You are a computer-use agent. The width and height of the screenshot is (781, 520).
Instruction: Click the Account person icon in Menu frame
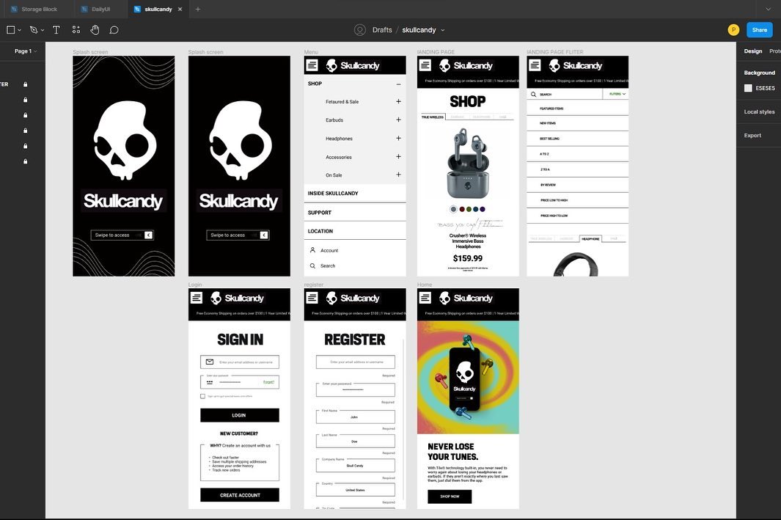pyautogui.click(x=313, y=250)
